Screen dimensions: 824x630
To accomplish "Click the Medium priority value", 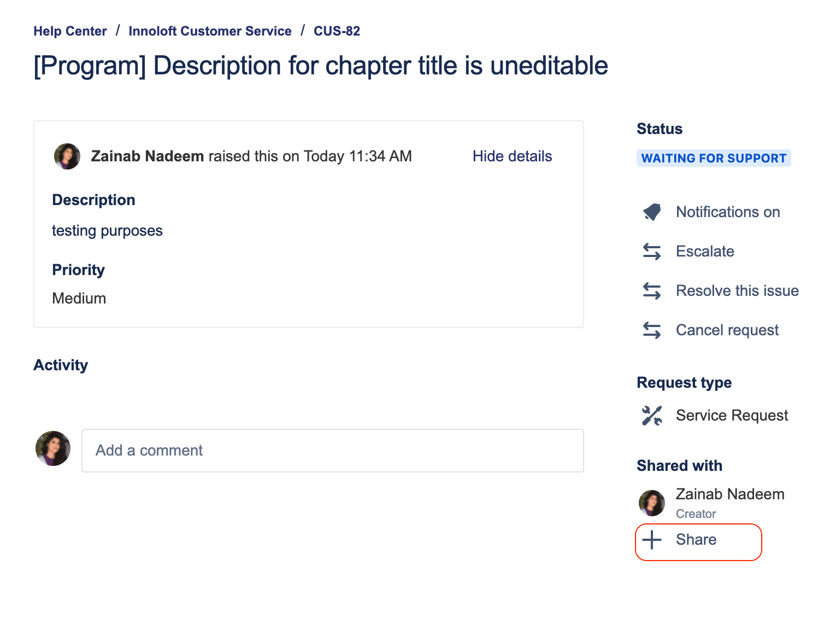I will (x=79, y=299).
